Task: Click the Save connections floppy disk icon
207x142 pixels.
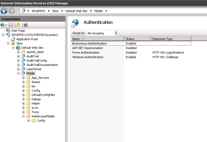Action: click(x=11, y=25)
